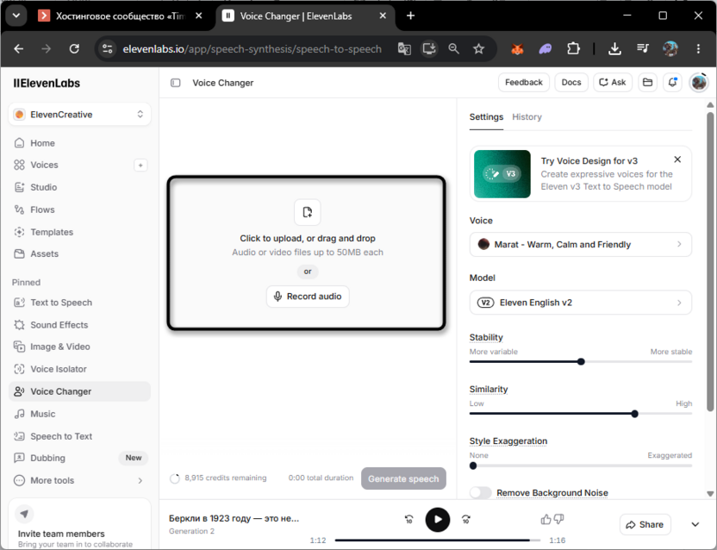
Task: Click the Voice Design v3 thumbnail
Action: point(502,174)
